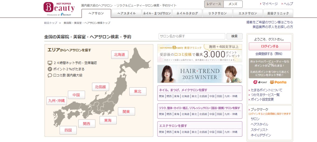Open つかえるサービス一覧 link
The image size is (317, 142).
click(x=265, y=95)
